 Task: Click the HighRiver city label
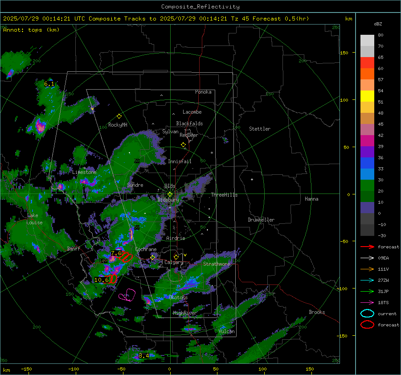pos(184,313)
